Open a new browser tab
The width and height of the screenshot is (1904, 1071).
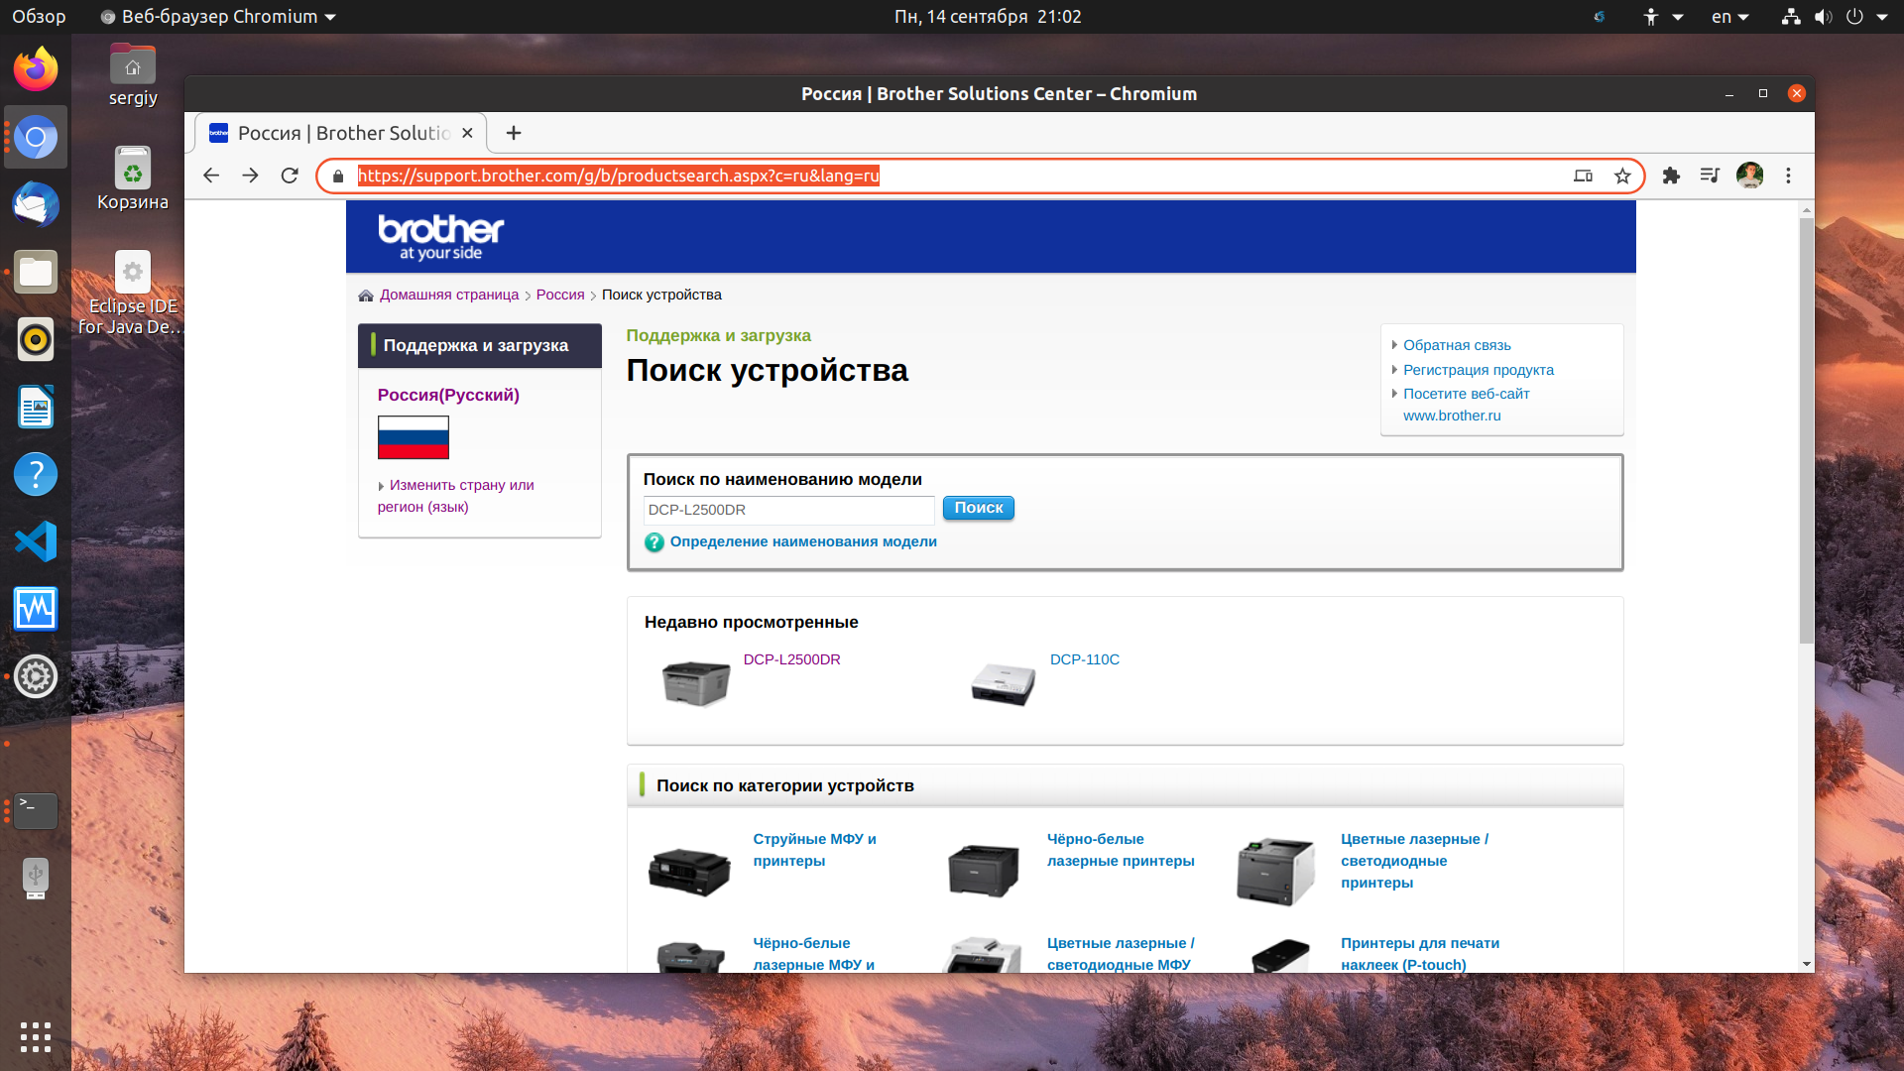tap(514, 133)
